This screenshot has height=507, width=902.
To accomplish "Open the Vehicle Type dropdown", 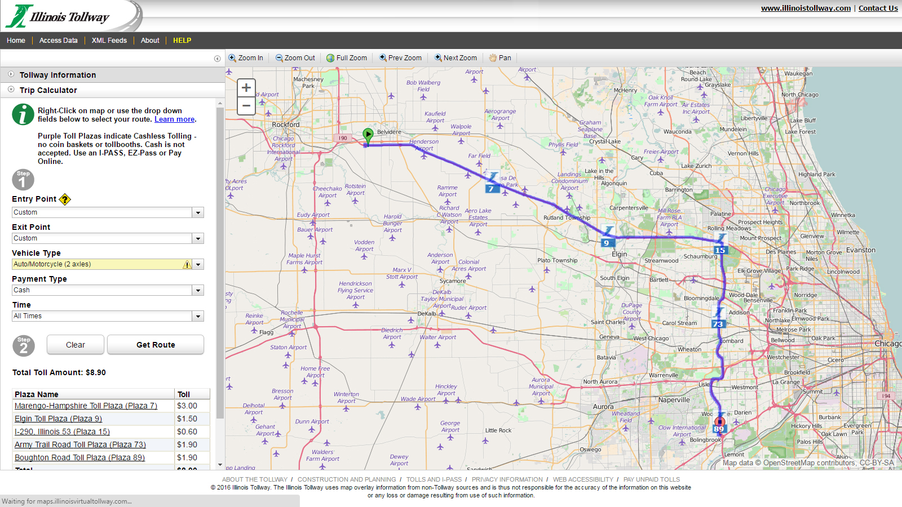I will 198,265.
